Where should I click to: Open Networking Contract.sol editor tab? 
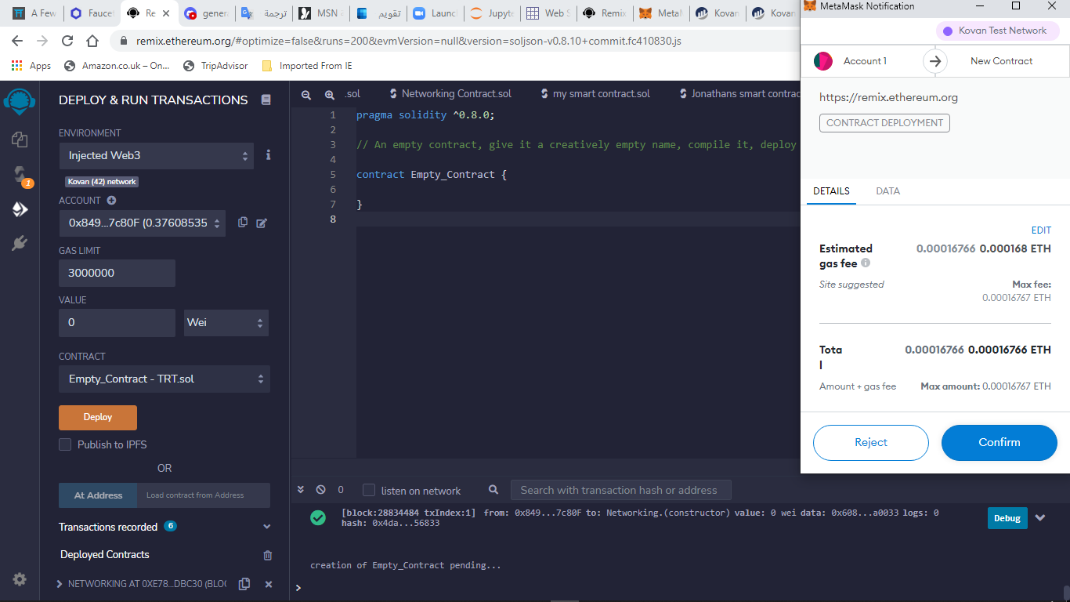point(450,94)
